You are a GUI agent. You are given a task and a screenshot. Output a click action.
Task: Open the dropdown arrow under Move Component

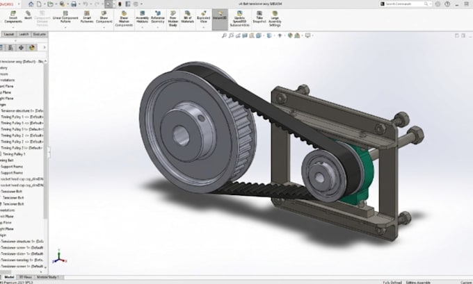(x=104, y=27)
